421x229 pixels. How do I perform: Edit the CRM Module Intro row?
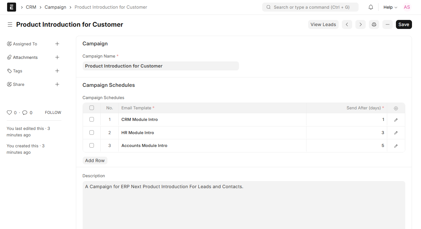(396, 120)
